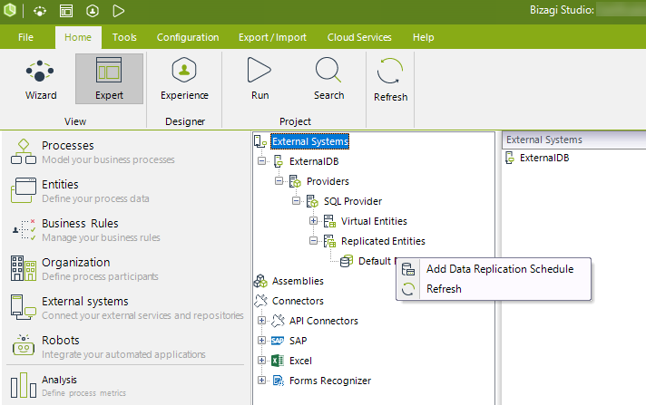
Task: Open External systems module in sidebar
Action: pos(127,308)
